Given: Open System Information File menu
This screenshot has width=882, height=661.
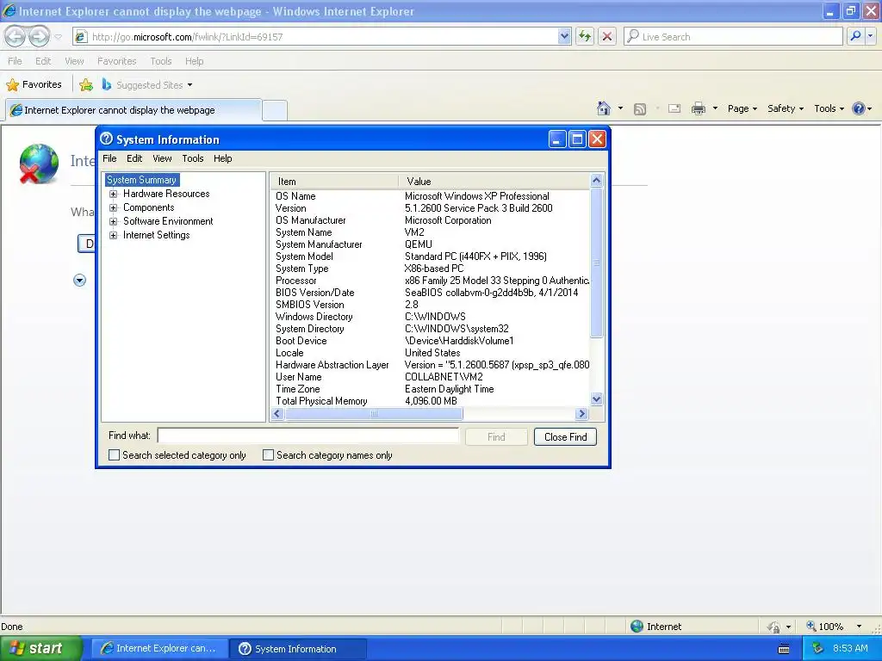Looking at the screenshot, I should pyautogui.click(x=109, y=158).
